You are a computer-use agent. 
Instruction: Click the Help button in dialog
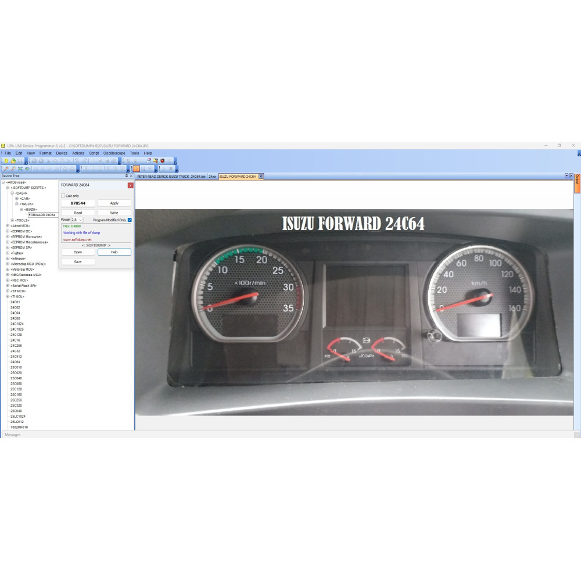click(x=114, y=252)
